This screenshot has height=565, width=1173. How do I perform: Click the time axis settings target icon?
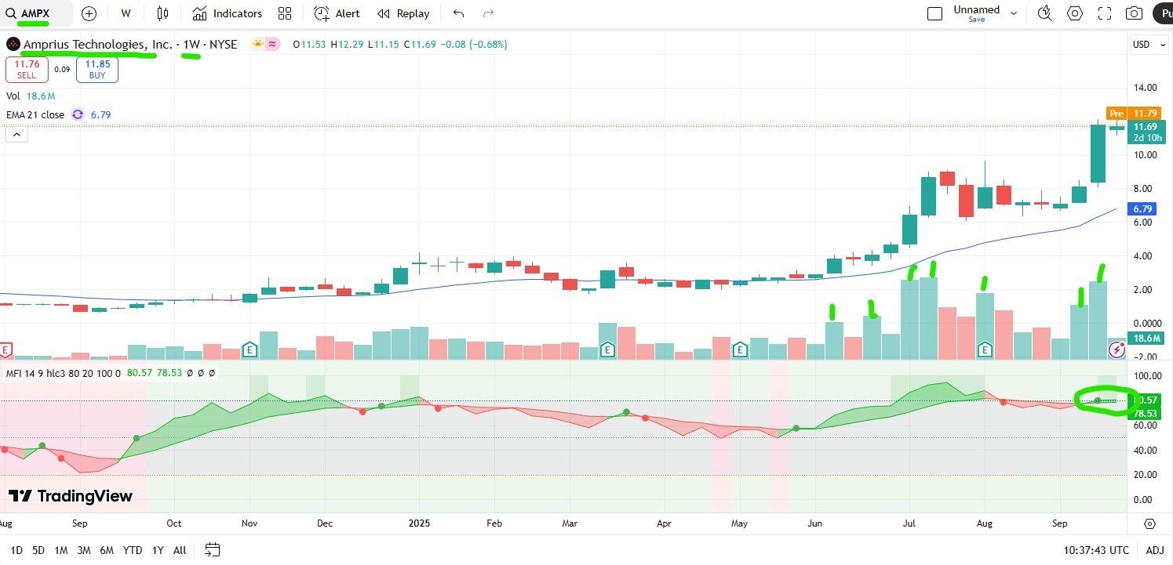(x=1149, y=523)
